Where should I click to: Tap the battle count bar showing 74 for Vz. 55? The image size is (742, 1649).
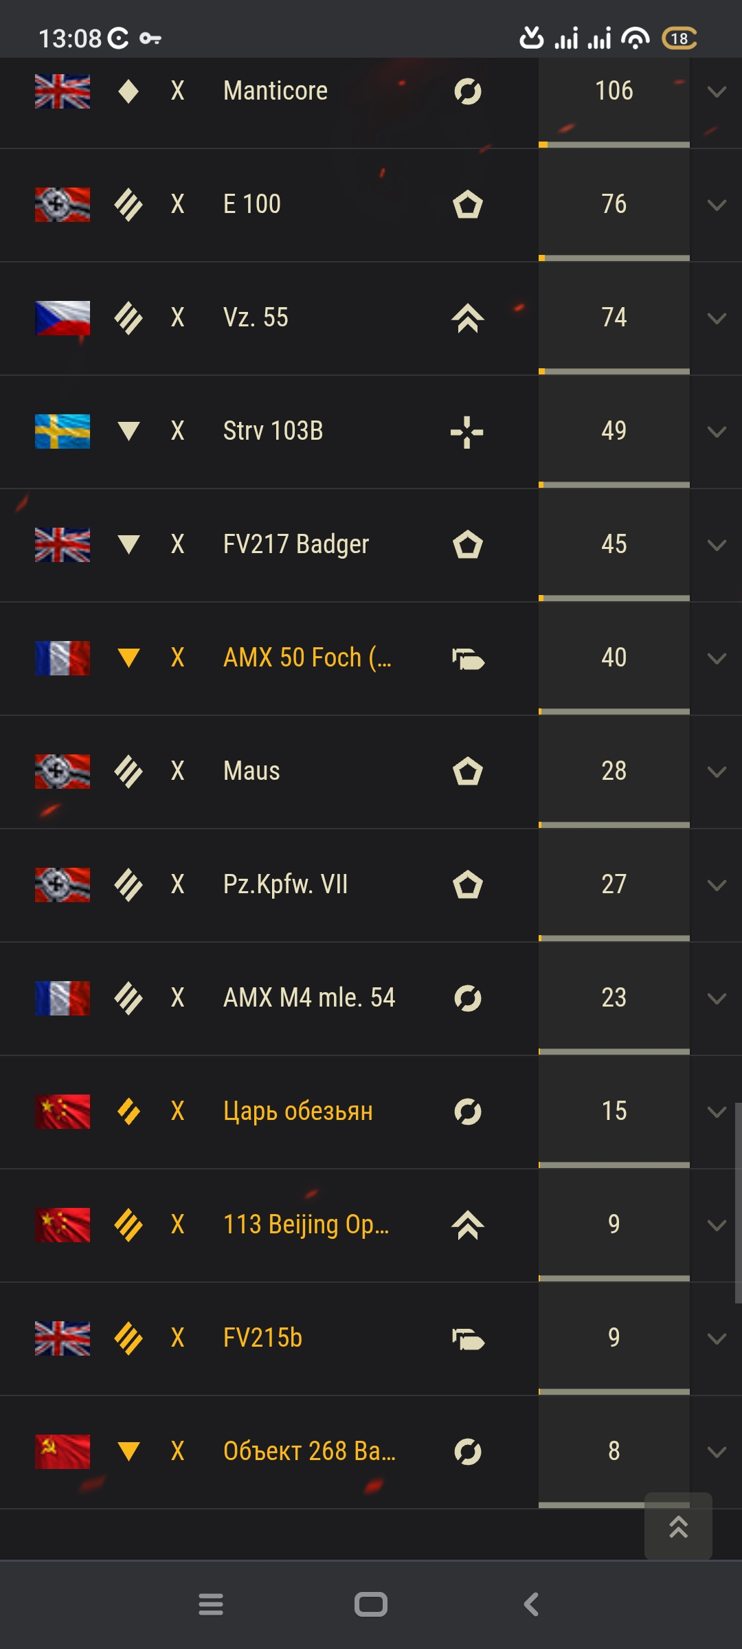tap(614, 318)
